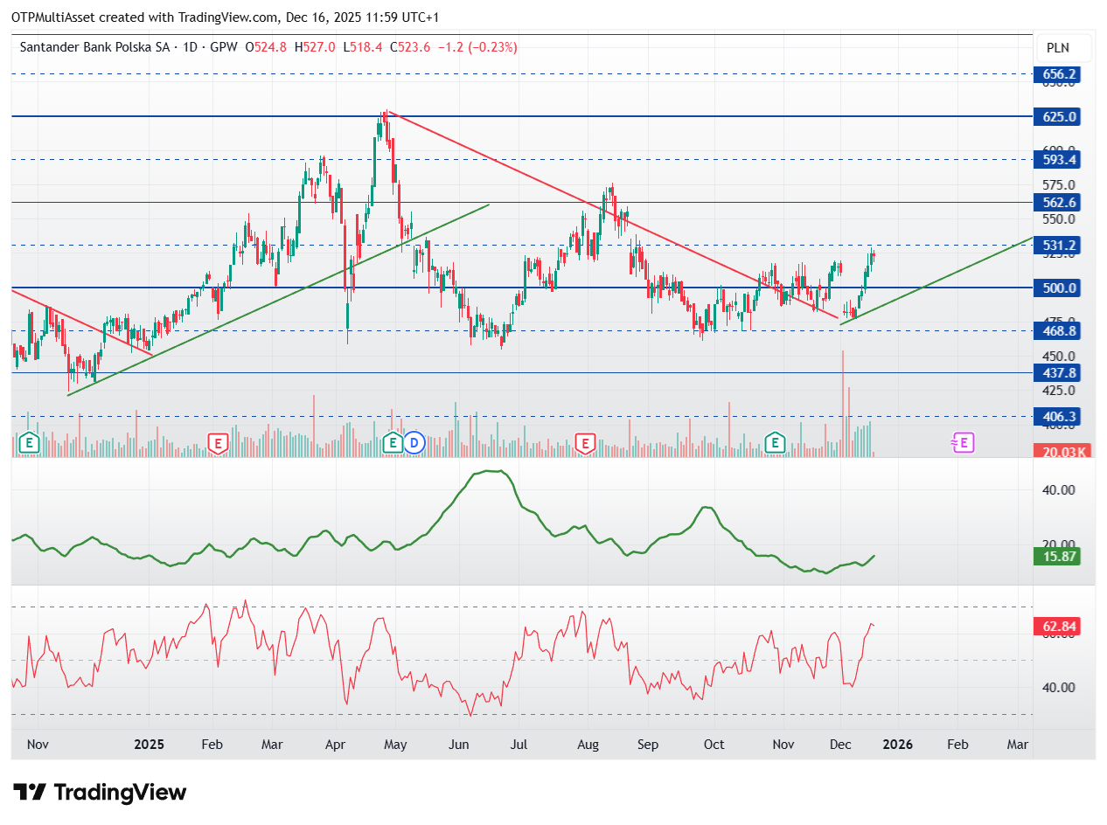Click the C523.6 close value

pyautogui.click(x=410, y=48)
